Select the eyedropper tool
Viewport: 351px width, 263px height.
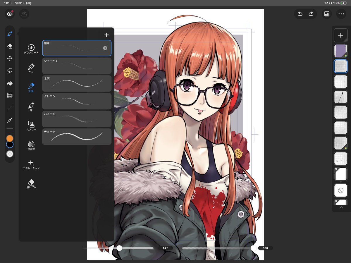pos(10,120)
